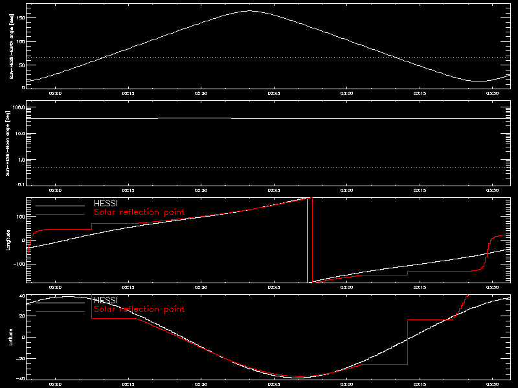The image size is (518, 388).
Task: Click the 'Latitude' y-axis label
Action: (11, 337)
